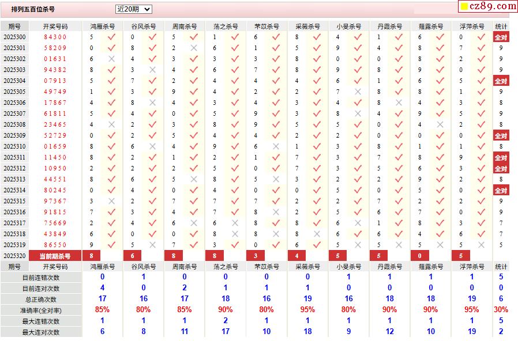Click the yellow square beside cz89.com
This screenshot has height=341, width=518.
tap(464, 6)
